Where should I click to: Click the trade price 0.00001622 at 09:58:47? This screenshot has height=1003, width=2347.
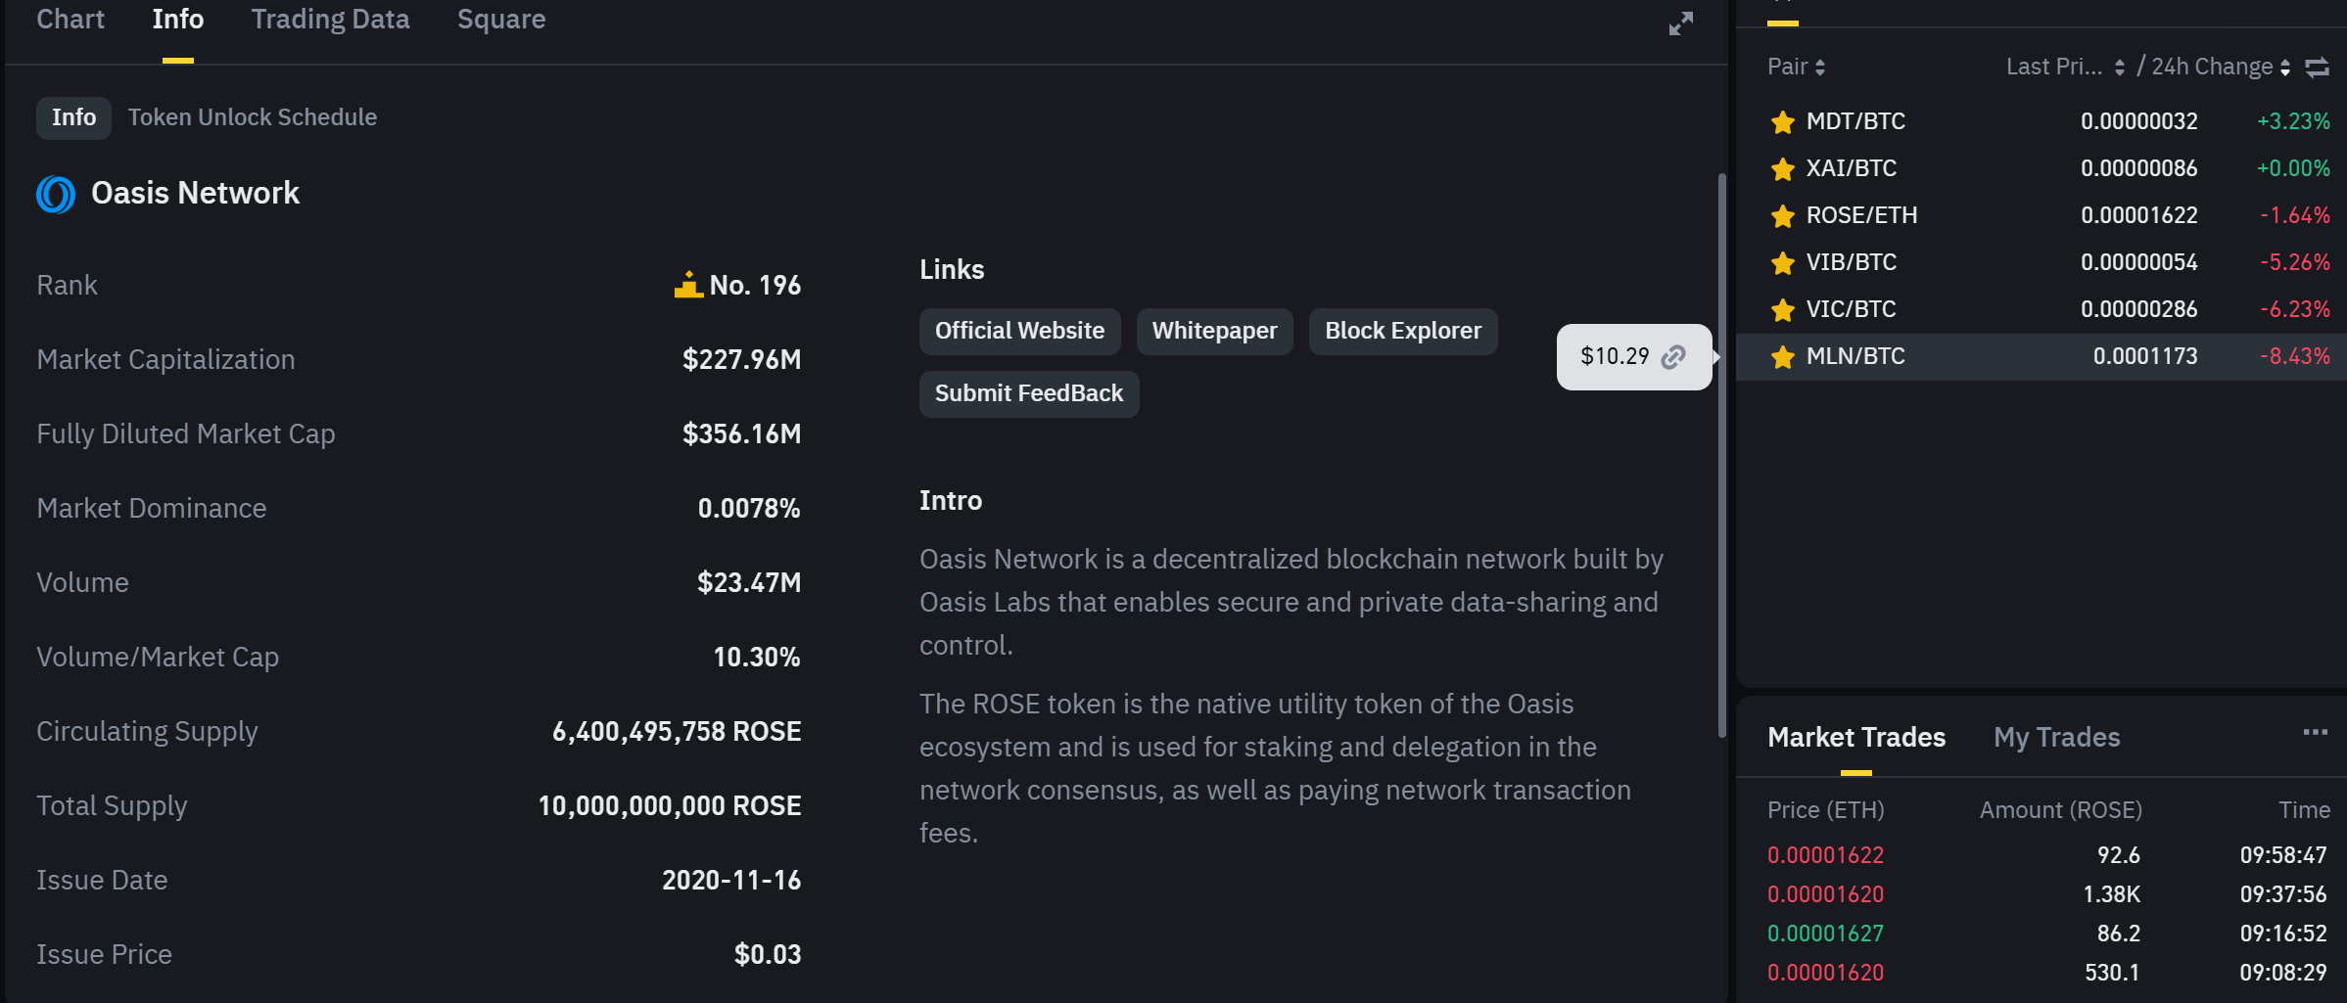click(x=1825, y=855)
